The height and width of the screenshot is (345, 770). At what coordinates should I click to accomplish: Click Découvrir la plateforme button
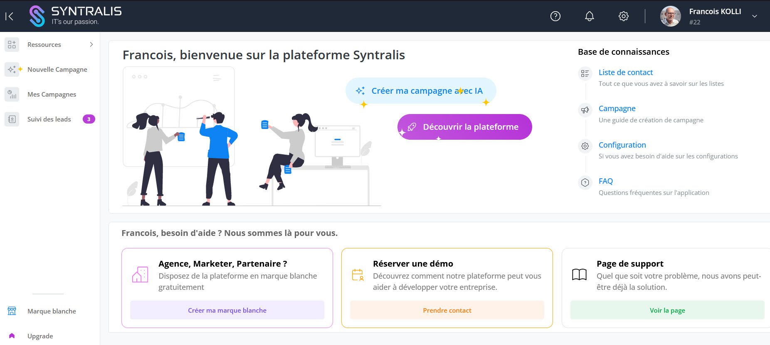(465, 127)
